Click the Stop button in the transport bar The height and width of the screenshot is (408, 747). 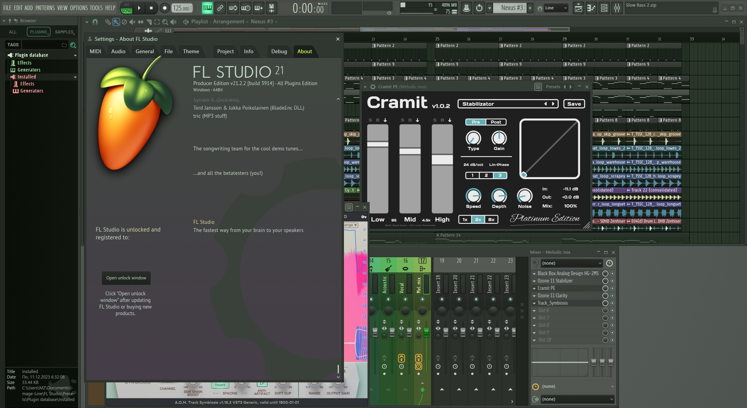pos(151,8)
